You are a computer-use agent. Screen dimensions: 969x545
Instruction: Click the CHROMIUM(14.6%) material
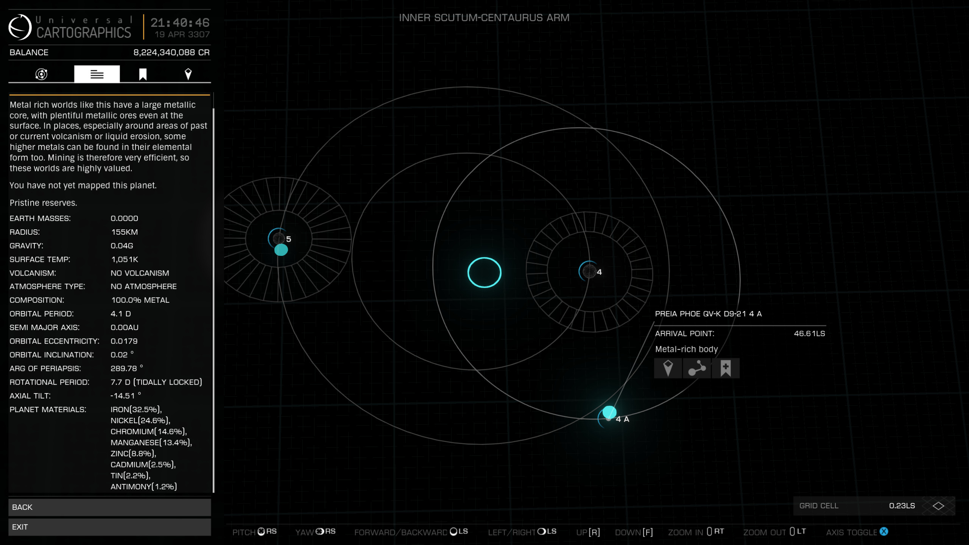tap(149, 431)
